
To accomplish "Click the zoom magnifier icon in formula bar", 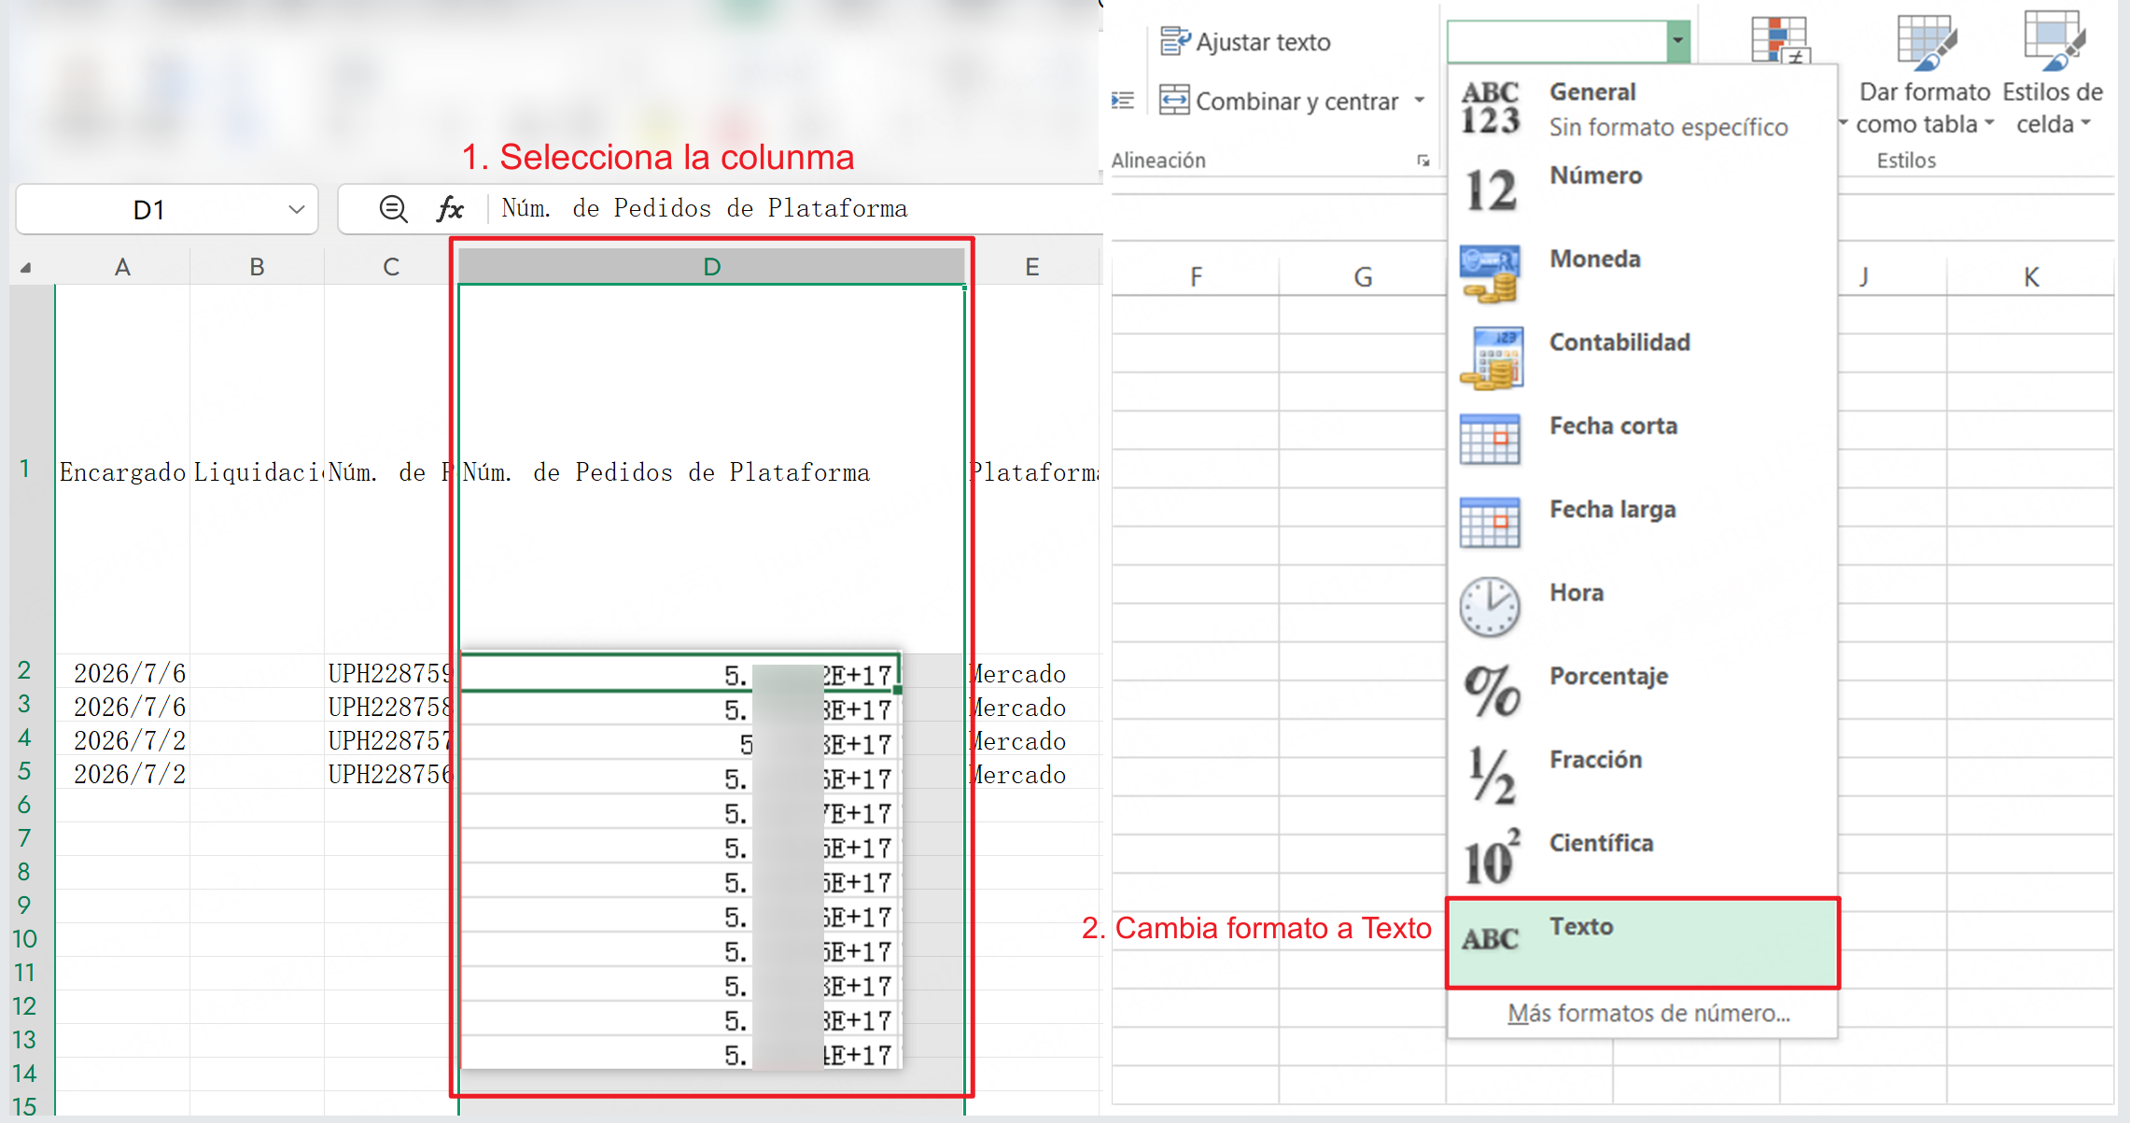I will pos(393,208).
